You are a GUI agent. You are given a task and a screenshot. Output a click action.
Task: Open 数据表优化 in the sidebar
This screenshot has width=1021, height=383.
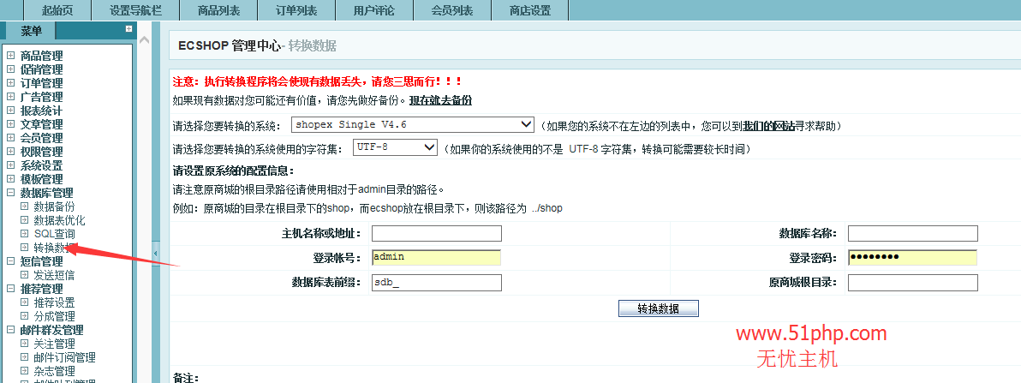click(x=59, y=220)
